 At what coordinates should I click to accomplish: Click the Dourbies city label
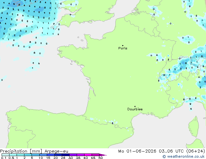[x=135, y=109]
